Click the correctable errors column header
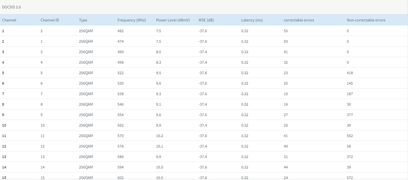408x180 pixels. click(x=299, y=20)
